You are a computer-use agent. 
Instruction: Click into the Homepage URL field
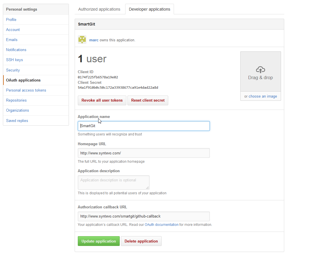[x=144, y=153]
